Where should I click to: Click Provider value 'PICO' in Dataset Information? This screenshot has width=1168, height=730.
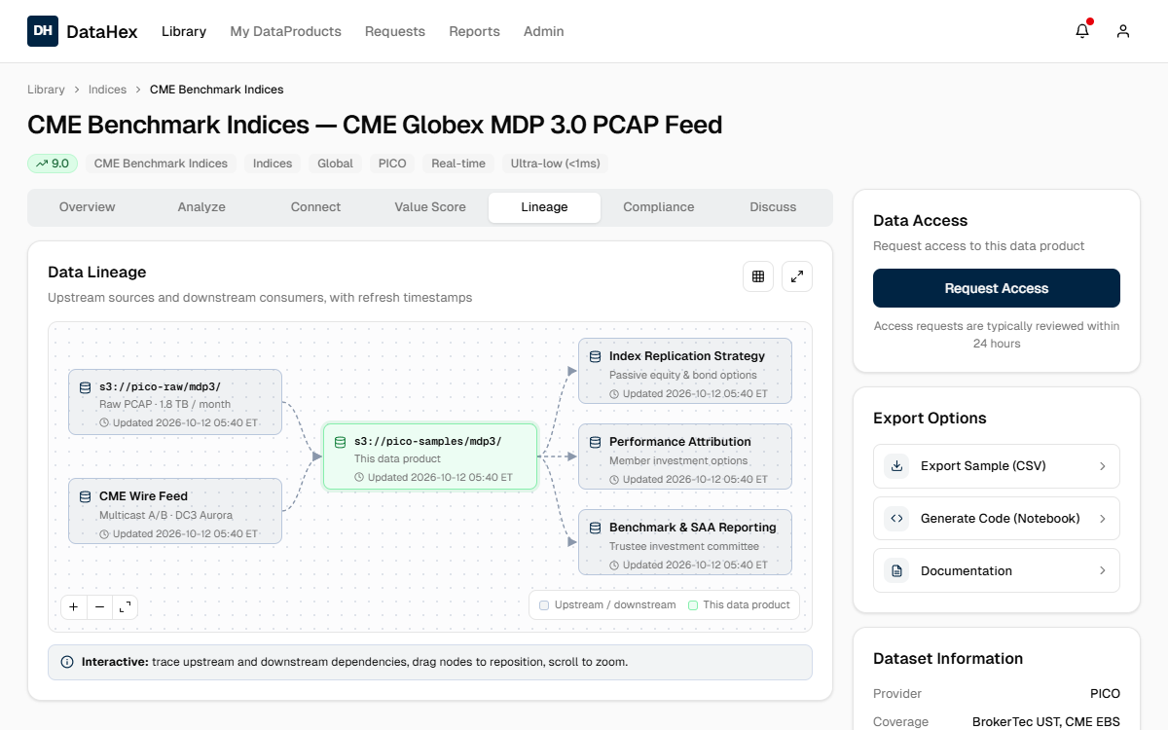[1105, 694]
